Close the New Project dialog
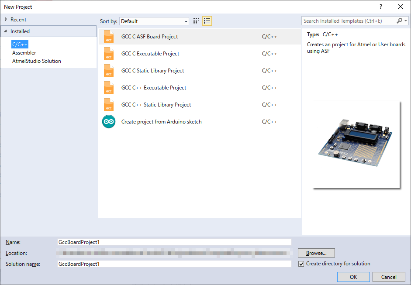Image resolution: width=411 pixels, height=285 pixels. pos(401,7)
